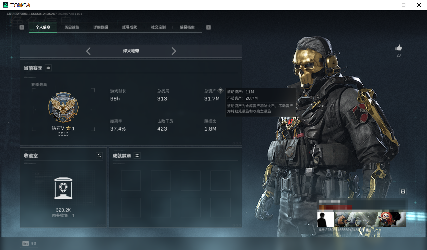This screenshot has height=250, width=427.
Task: Go to the previous game mode arrow
Action: click(x=88, y=51)
